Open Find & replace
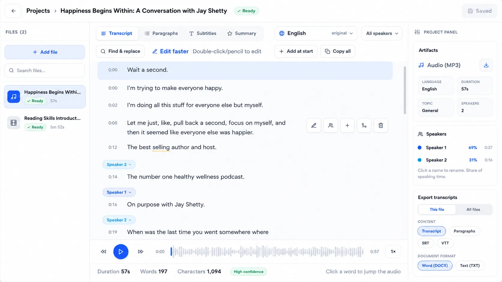Viewport: 502px width, 282px height. click(120, 51)
